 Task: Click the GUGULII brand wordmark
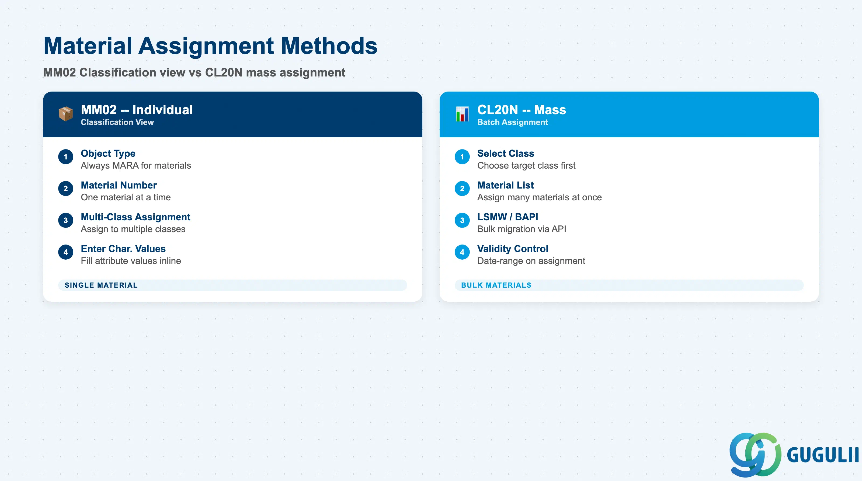tap(823, 455)
